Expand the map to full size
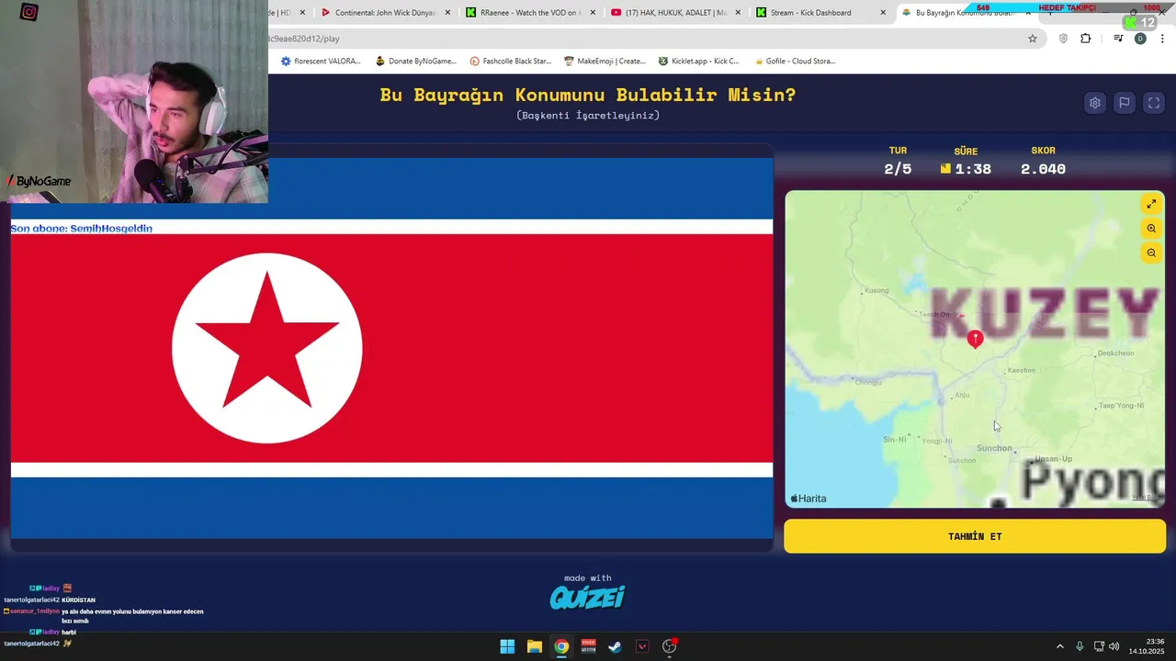Screen dimensions: 1176x661 1151,204
